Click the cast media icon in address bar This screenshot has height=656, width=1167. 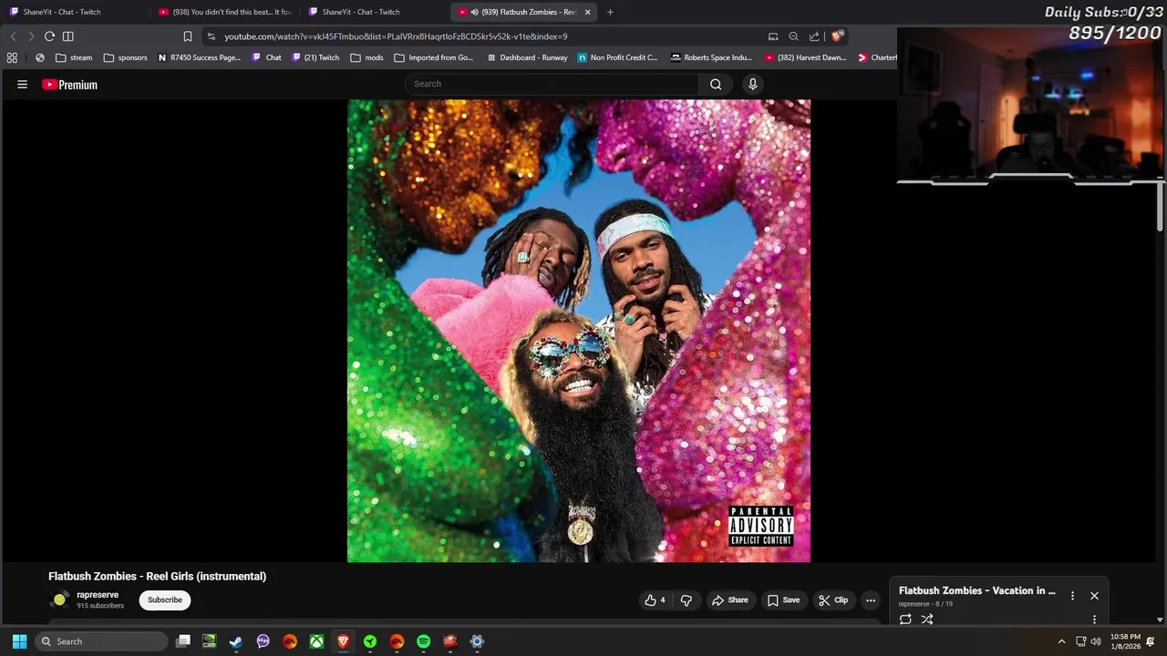click(x=773, y=36)
